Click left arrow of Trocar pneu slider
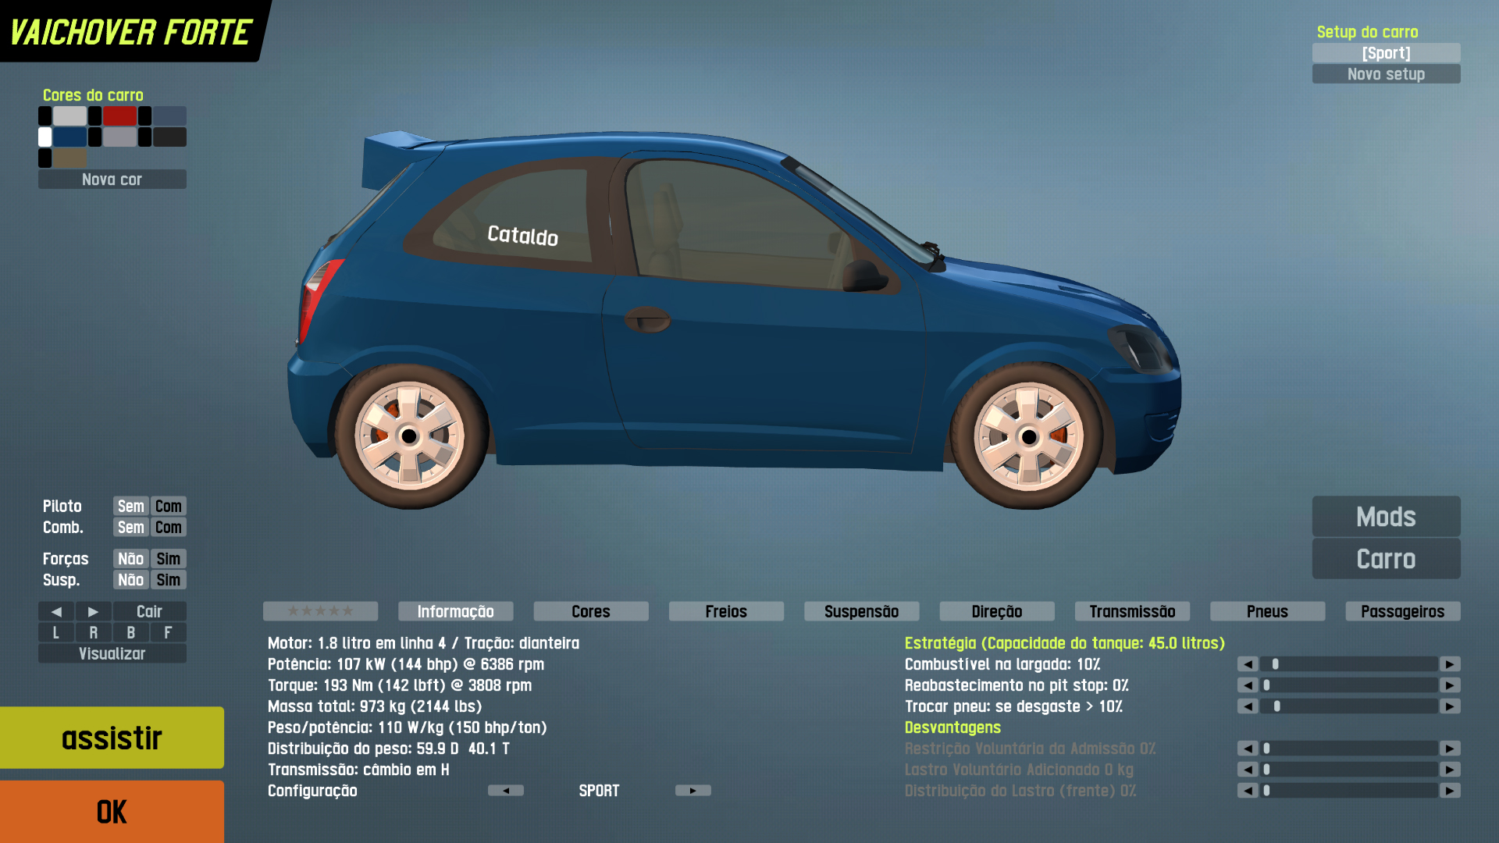The height and width of the screenshot is (843, 1499). [1248, 706]
